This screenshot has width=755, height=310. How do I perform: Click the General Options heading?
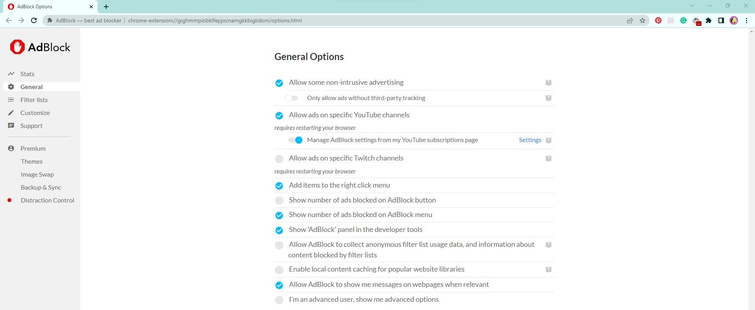click(309, 57)
